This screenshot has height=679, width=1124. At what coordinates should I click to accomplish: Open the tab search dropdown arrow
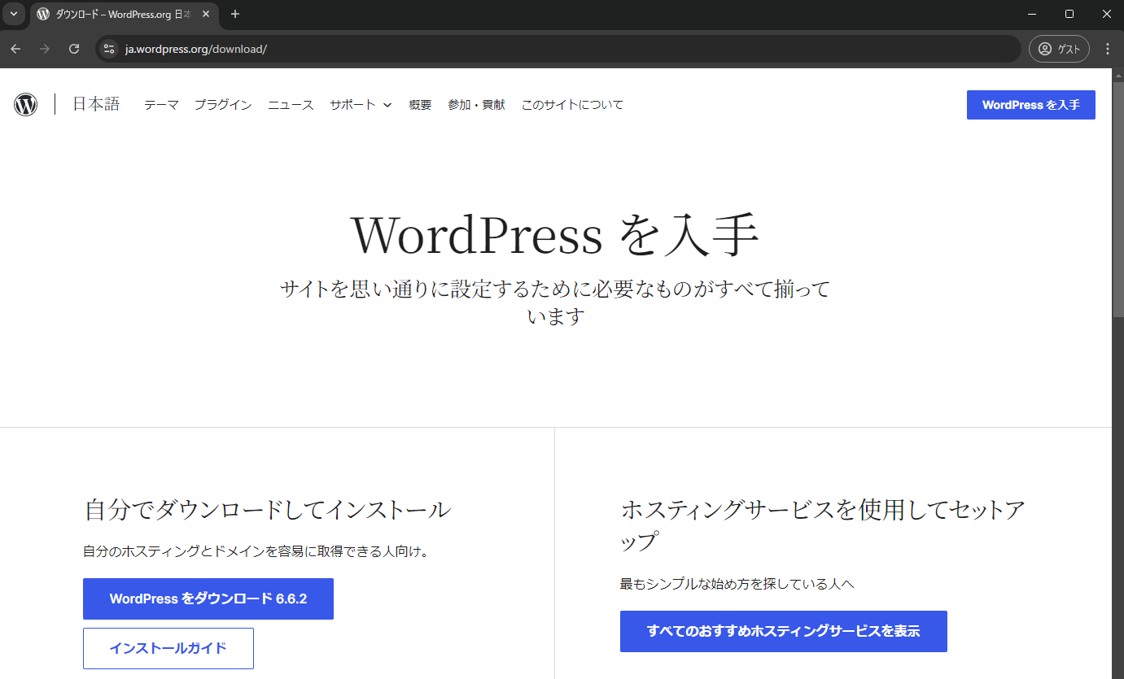(13, 14)
